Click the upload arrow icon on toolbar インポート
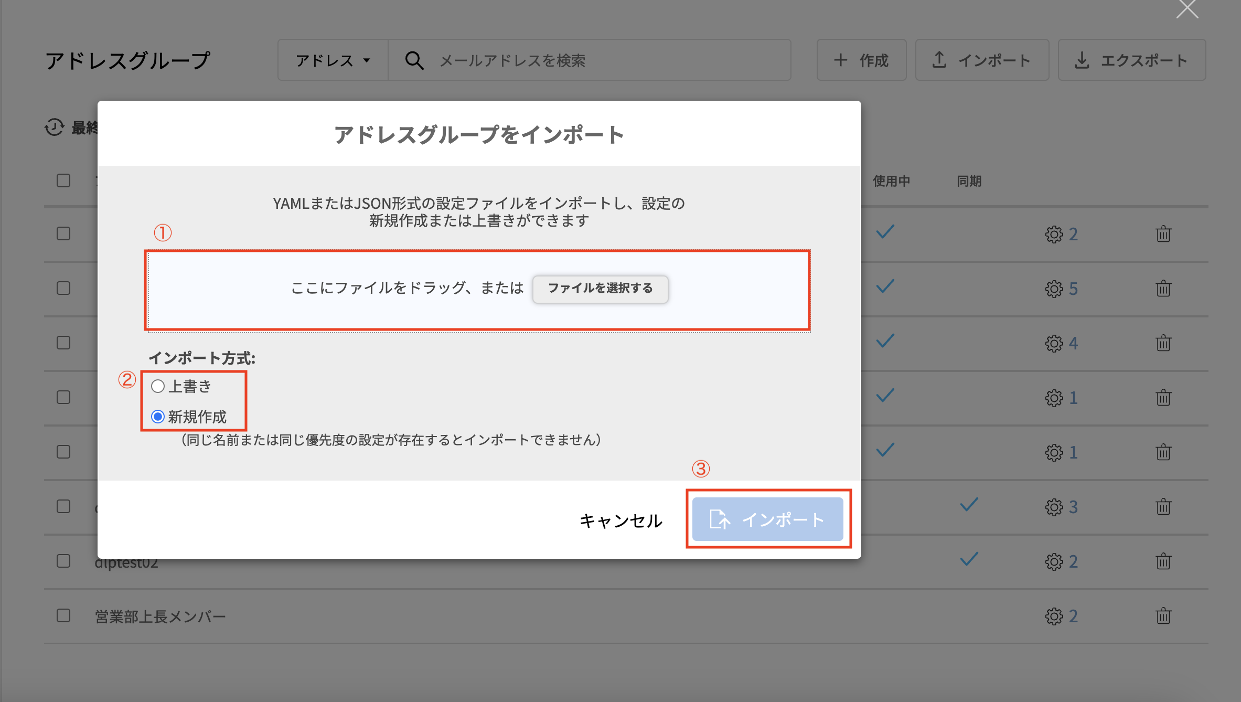Screen dimensions: 1241x702 pos(939,60)
